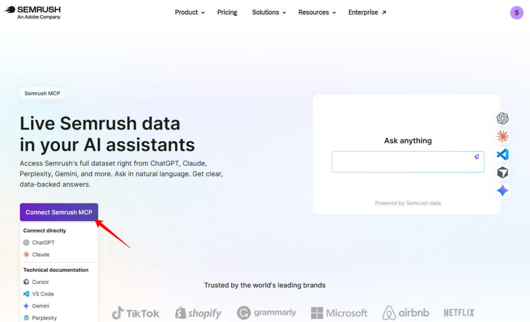Send the question with the paper plane icon
Viewport: 530px width, 322px height.
click(476, 157)
